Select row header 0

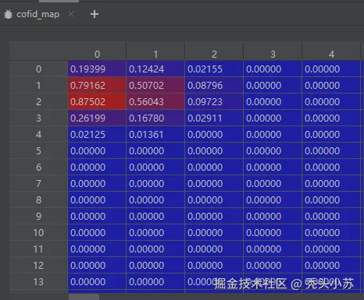tap(38, 69)
